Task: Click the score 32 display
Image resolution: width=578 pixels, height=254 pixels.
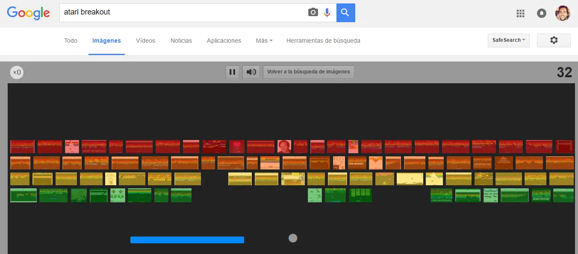Action: [x=564, y=73]
